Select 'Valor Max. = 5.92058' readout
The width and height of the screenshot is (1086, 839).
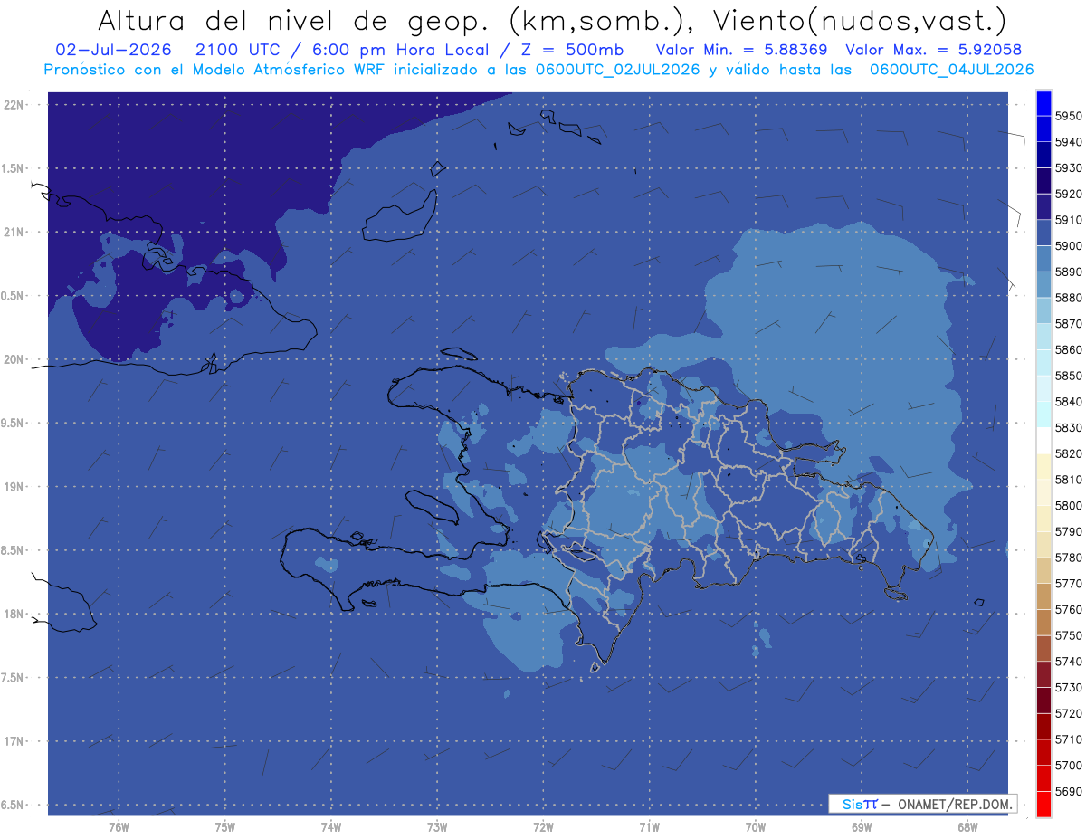click(933, 50)
